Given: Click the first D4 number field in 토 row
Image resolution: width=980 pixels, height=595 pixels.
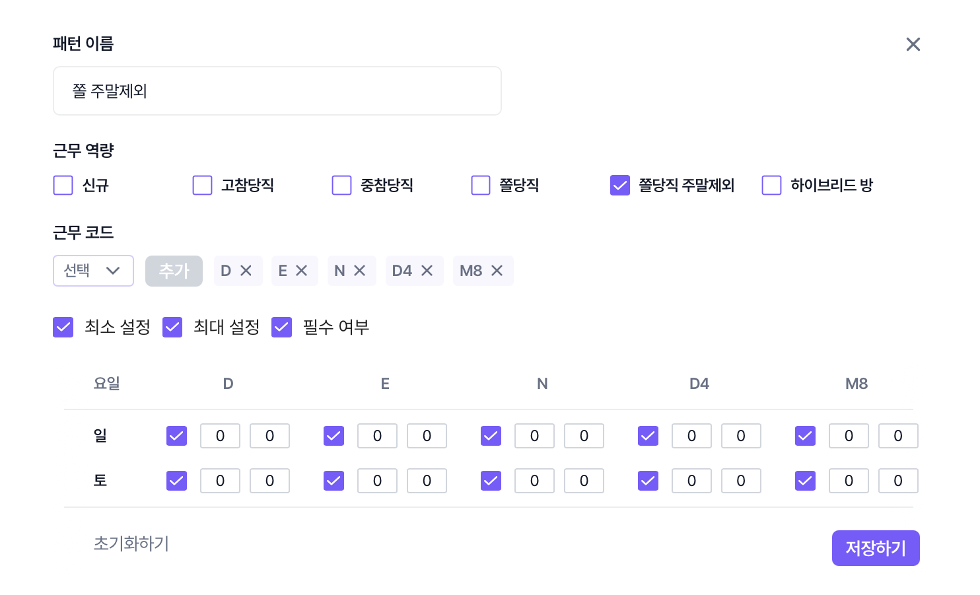Looking at the screenshot, I should [691, 481].
